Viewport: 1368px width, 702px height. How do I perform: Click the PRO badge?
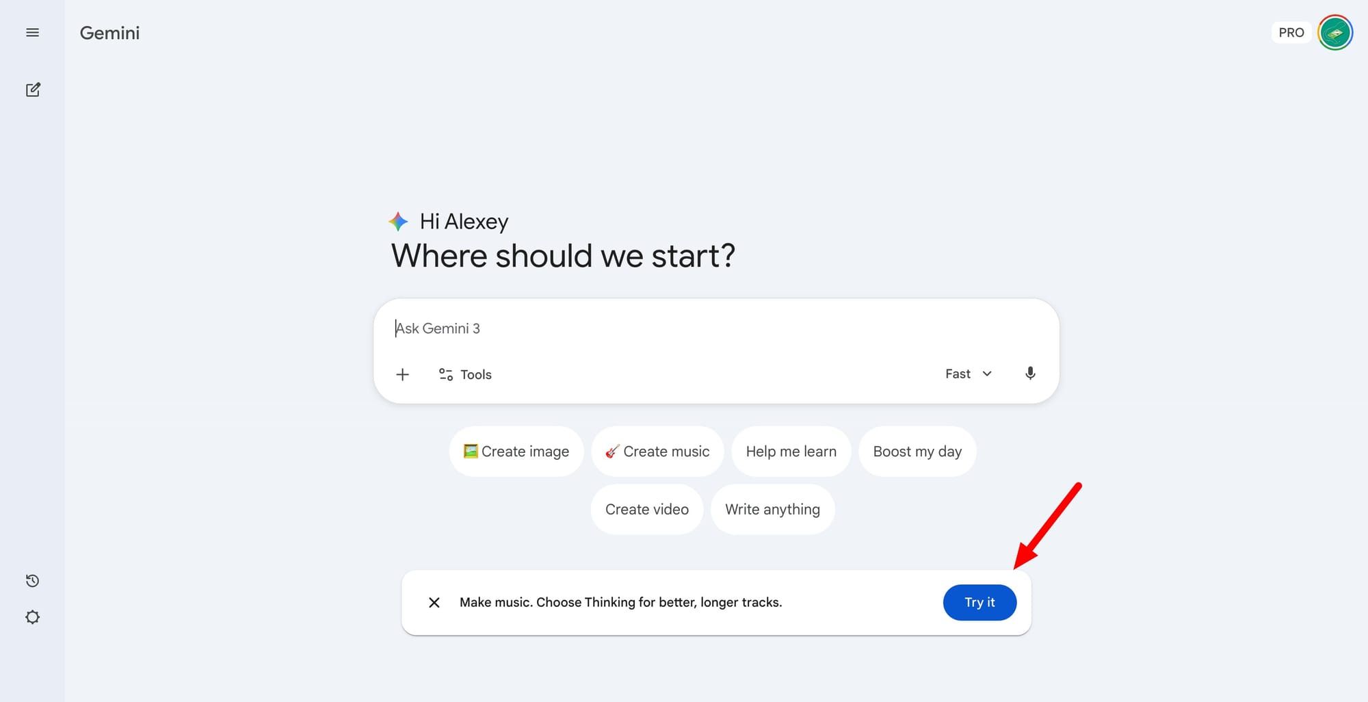click(1291, 33)
